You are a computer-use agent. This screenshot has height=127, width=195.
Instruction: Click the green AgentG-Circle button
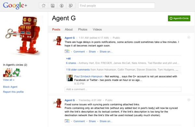pos(179,18)
